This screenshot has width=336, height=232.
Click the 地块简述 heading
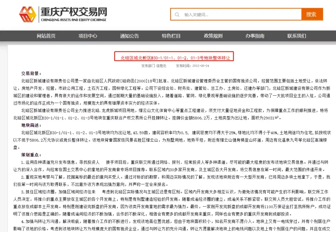(x=31, y=125)
